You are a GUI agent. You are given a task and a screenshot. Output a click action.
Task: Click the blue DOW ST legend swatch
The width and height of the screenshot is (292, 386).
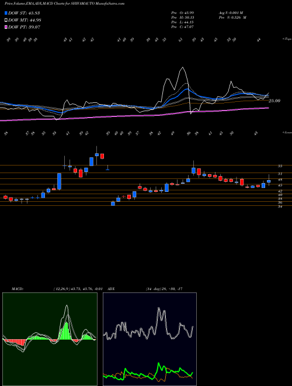tap(6, 13)
